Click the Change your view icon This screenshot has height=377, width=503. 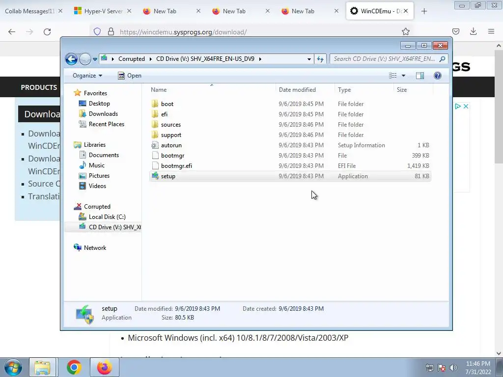pyautogui.click(x=393, y=76)
